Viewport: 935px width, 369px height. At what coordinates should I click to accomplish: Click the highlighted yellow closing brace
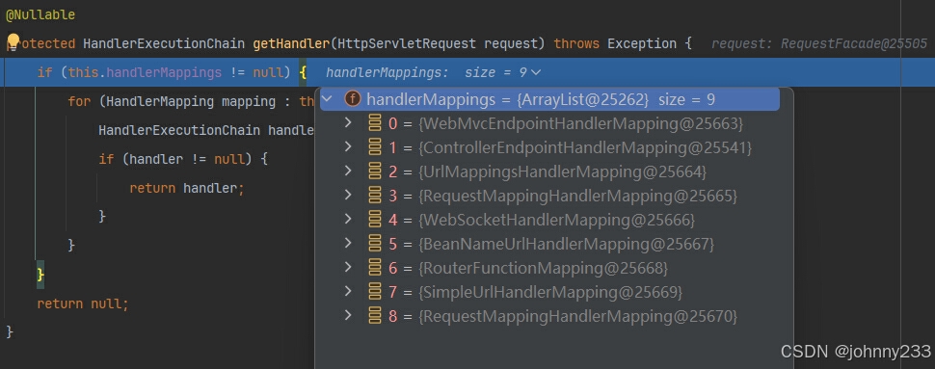40,275
